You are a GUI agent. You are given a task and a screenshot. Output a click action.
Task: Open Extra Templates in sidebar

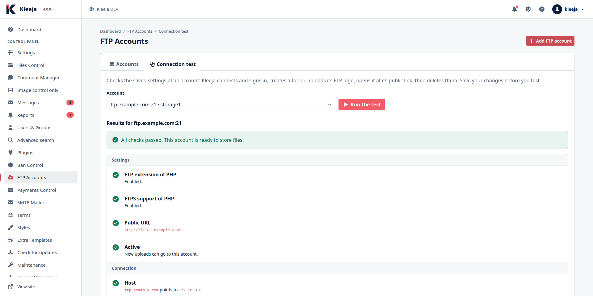(40, 240)
